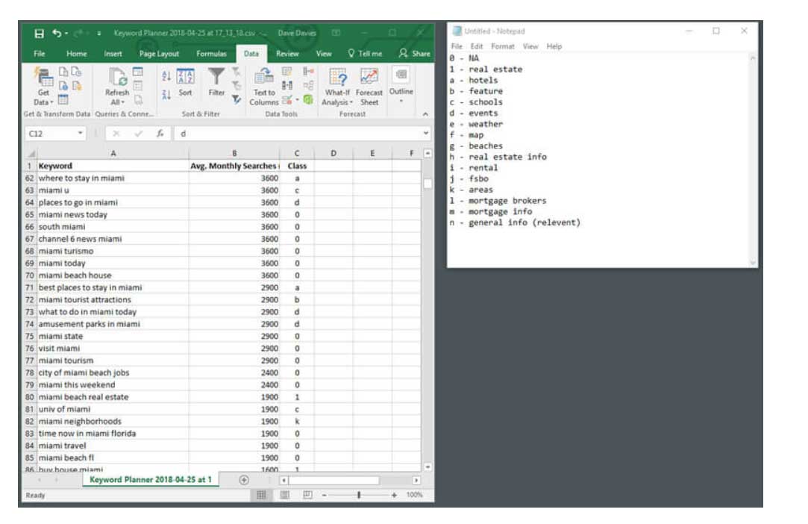Open the Outline group dropdown

tap(401, 85)
